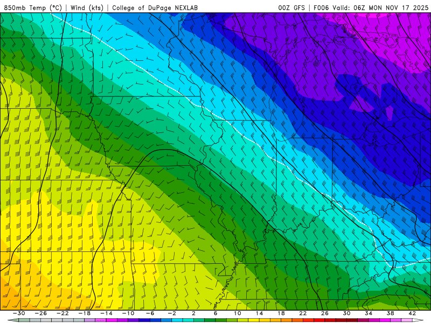
Task: Click 'Valid: 06Z MON NOV 17 2025' text
Action: click(380, 8)
